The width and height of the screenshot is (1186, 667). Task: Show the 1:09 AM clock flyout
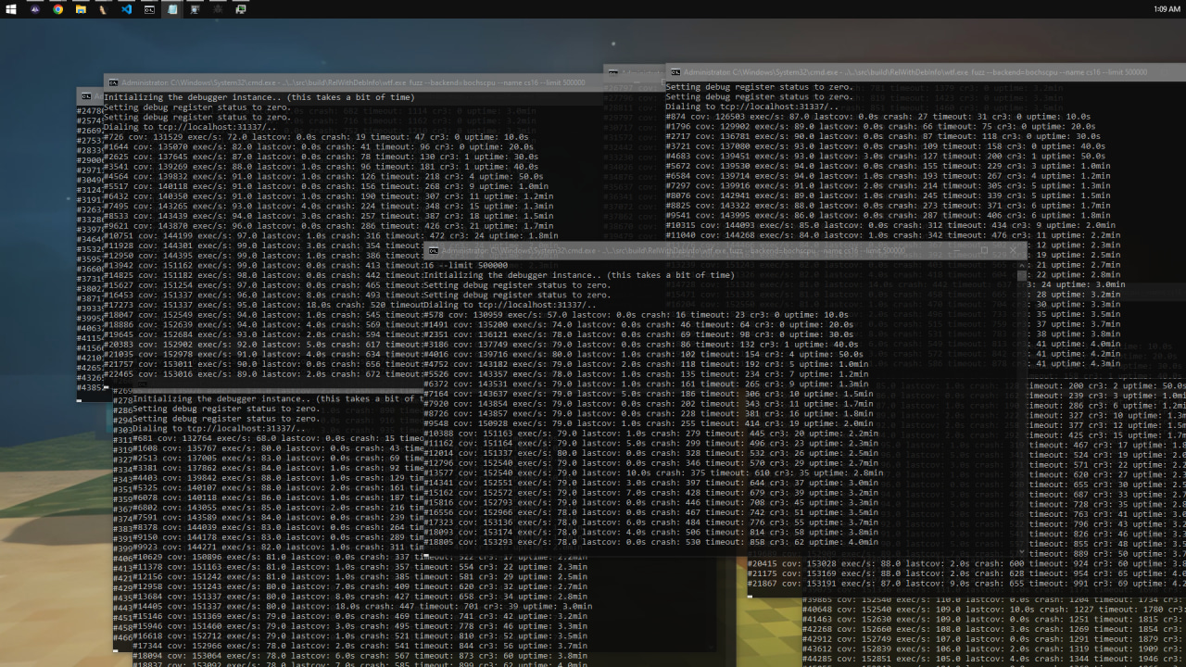point(1167,9)
